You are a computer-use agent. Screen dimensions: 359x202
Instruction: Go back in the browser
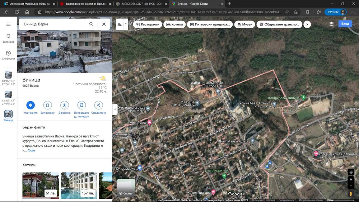(6, 12)
